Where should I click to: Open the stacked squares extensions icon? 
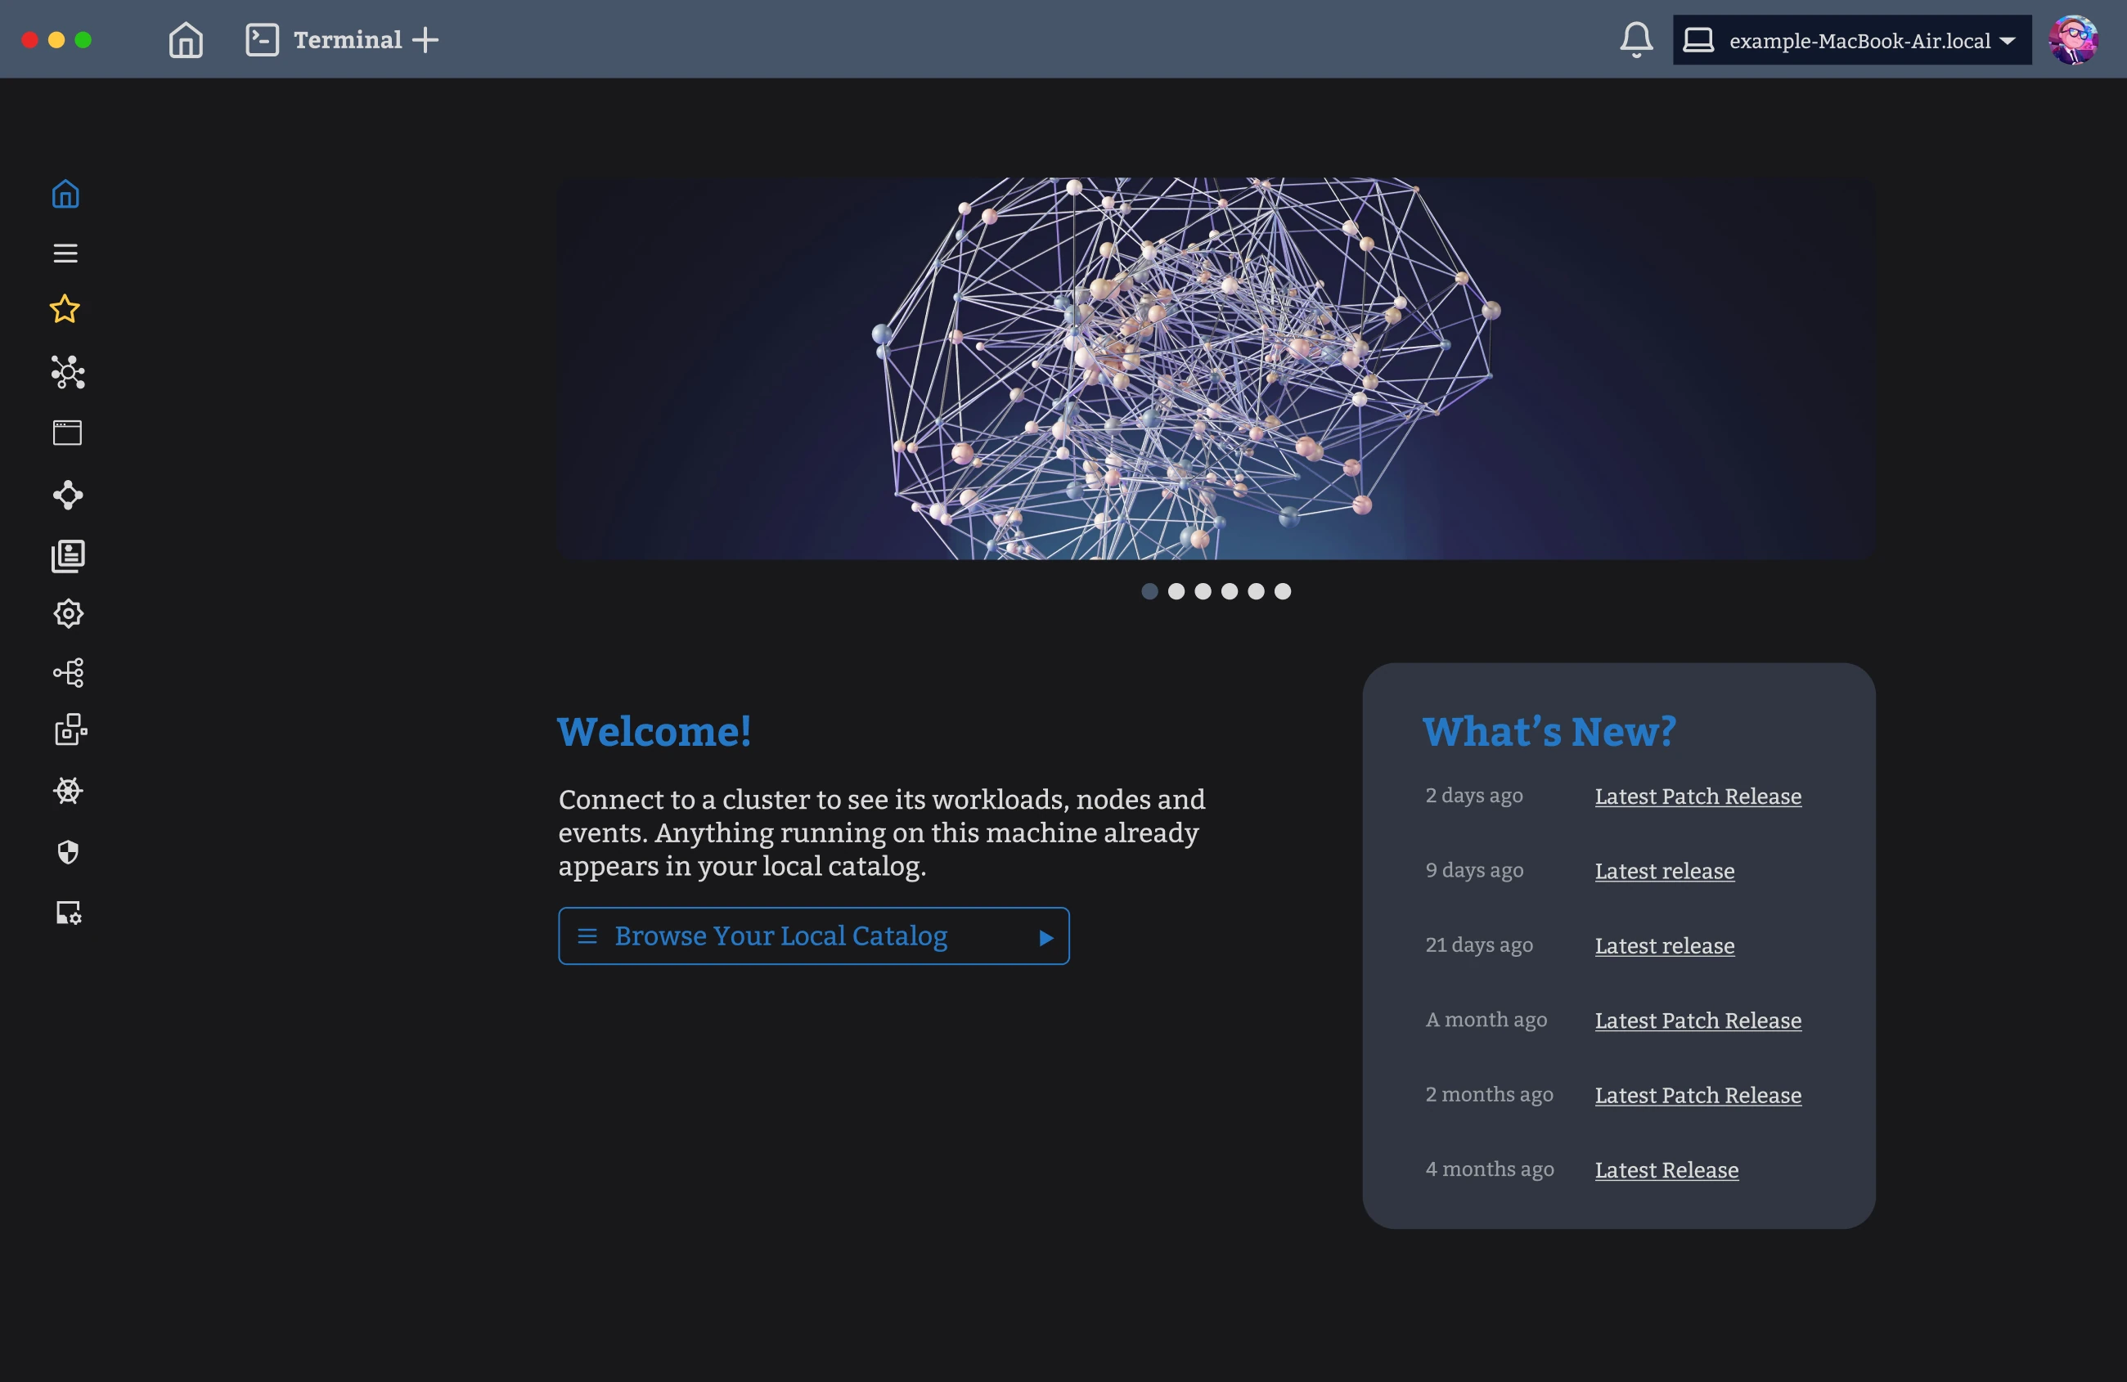point(70,730)
